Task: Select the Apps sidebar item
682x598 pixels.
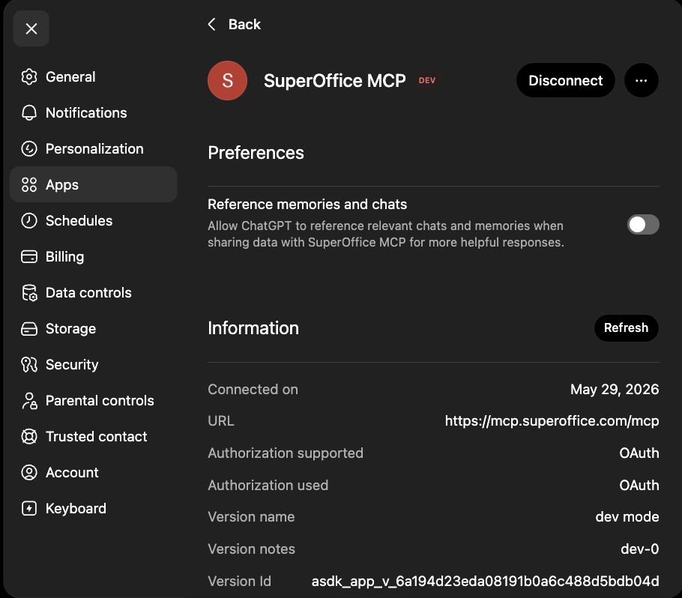Action: [94, 185]
